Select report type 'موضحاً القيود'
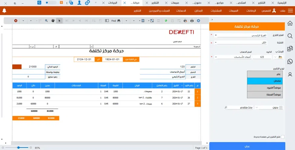This screenshot has width=295, height=150. click(x=266, y=88)
